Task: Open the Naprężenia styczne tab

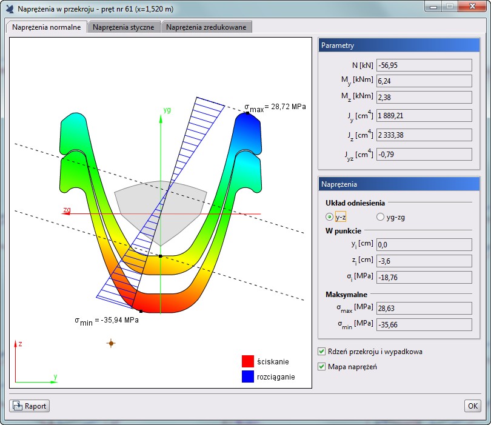Action: tap(124, 27)
